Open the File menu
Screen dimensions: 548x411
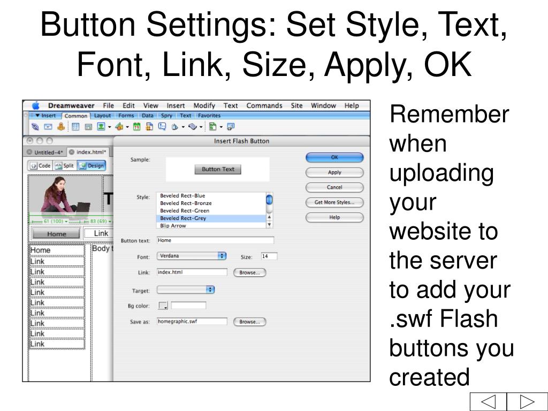point(108,105)
